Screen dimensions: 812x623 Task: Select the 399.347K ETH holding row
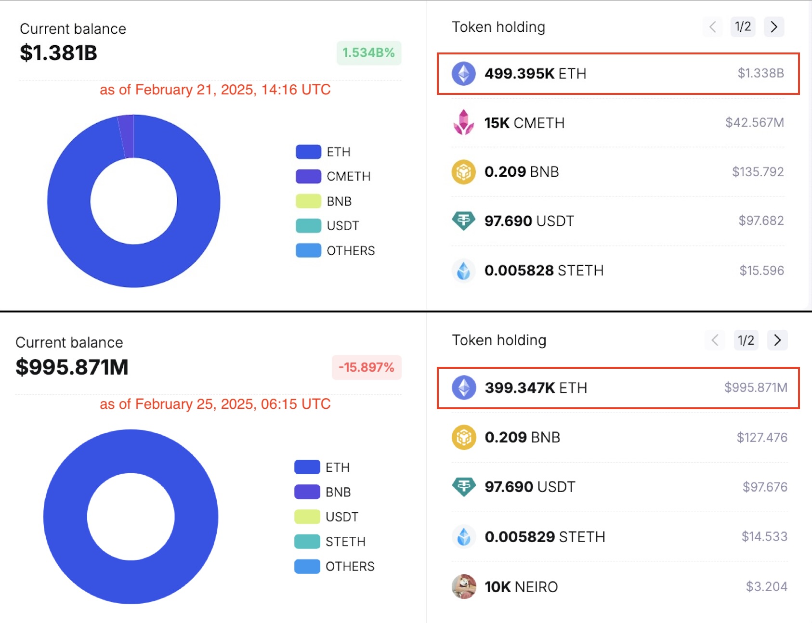click(618, 388)
